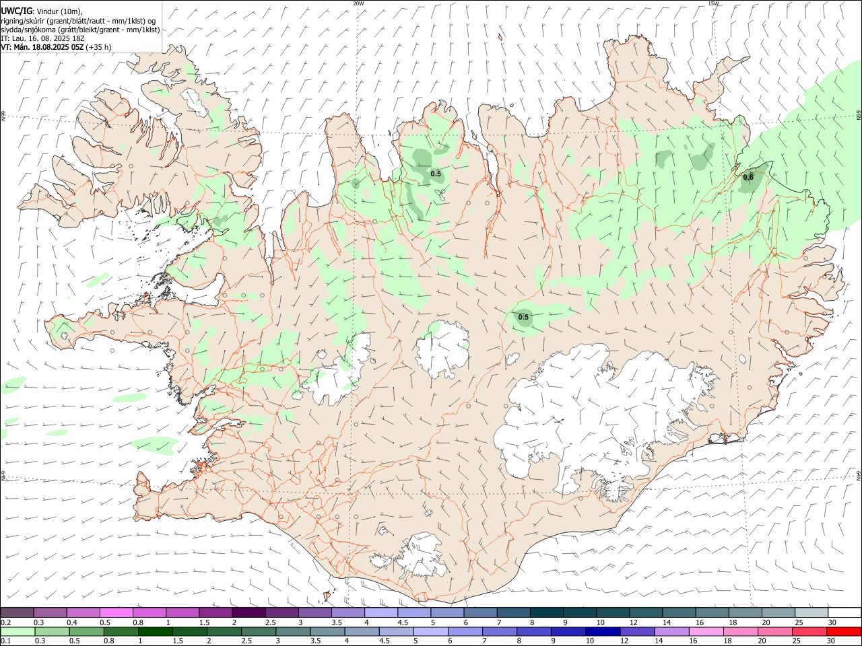Image resolution: width=862 pixels, height=646 pixels.
Task: Select the 'rigning/skúrir (grænt/blátt/rautt - mm/1klst) og' line
Action: (x=78, y=20)
